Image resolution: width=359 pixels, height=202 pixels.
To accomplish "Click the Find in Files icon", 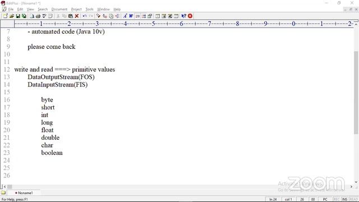I will click(x=111, y=16).
